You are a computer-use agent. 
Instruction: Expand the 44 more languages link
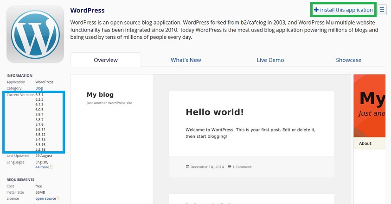pos(42,167)
